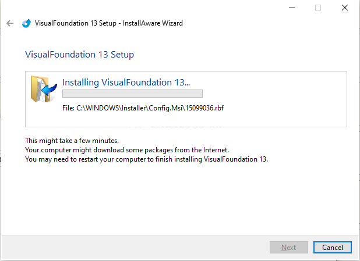This screenshot has width=360, height=261.
Task: Click the Config.Msi file path line
Action: pyautogui.click(x=142, y=108)
